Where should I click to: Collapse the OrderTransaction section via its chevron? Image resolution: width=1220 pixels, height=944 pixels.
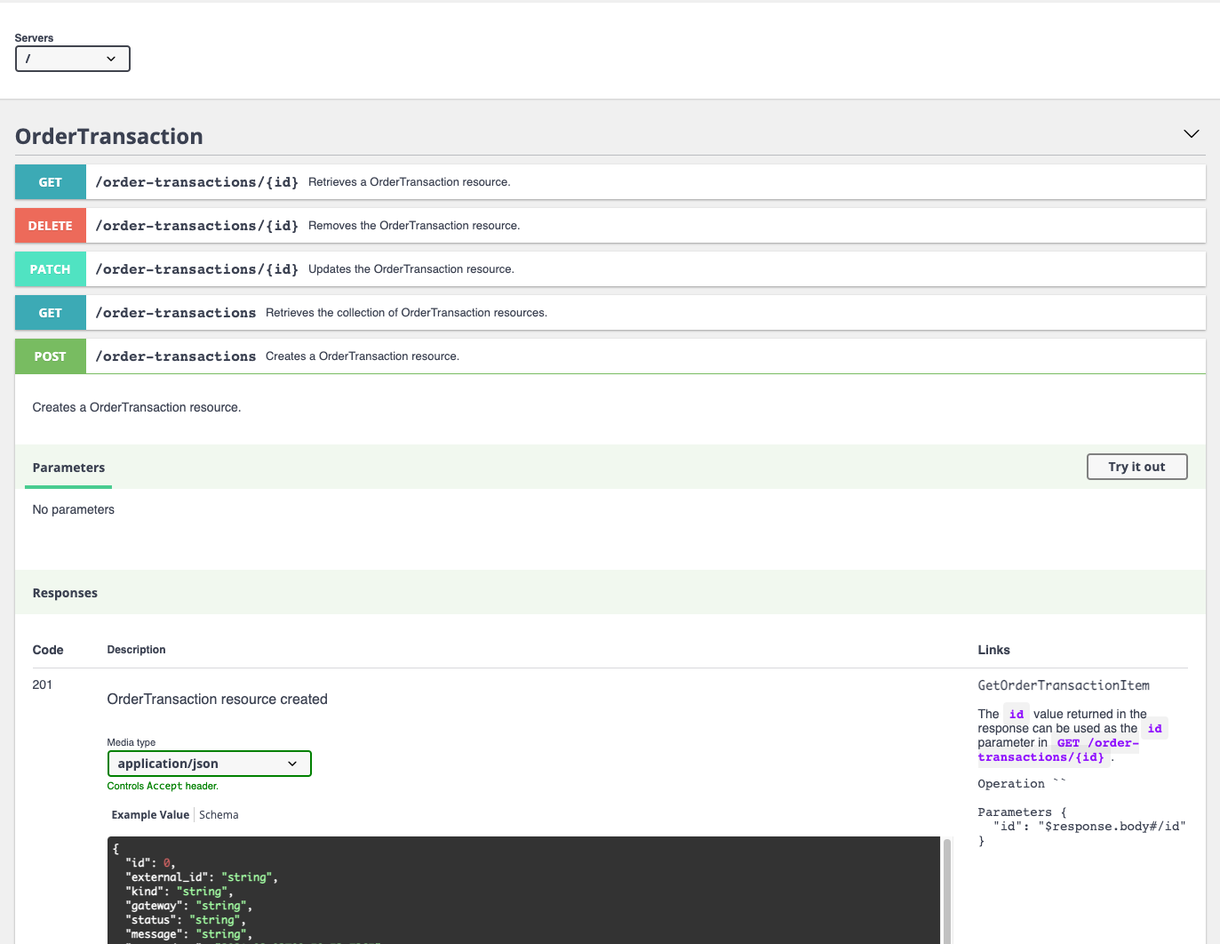click(x=1191, y=133)
